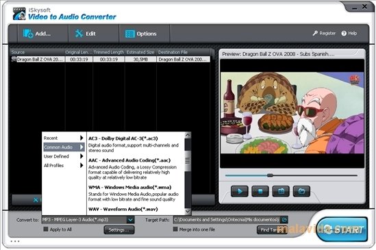Click the iSkysoft application logo icon

[19, 14]
